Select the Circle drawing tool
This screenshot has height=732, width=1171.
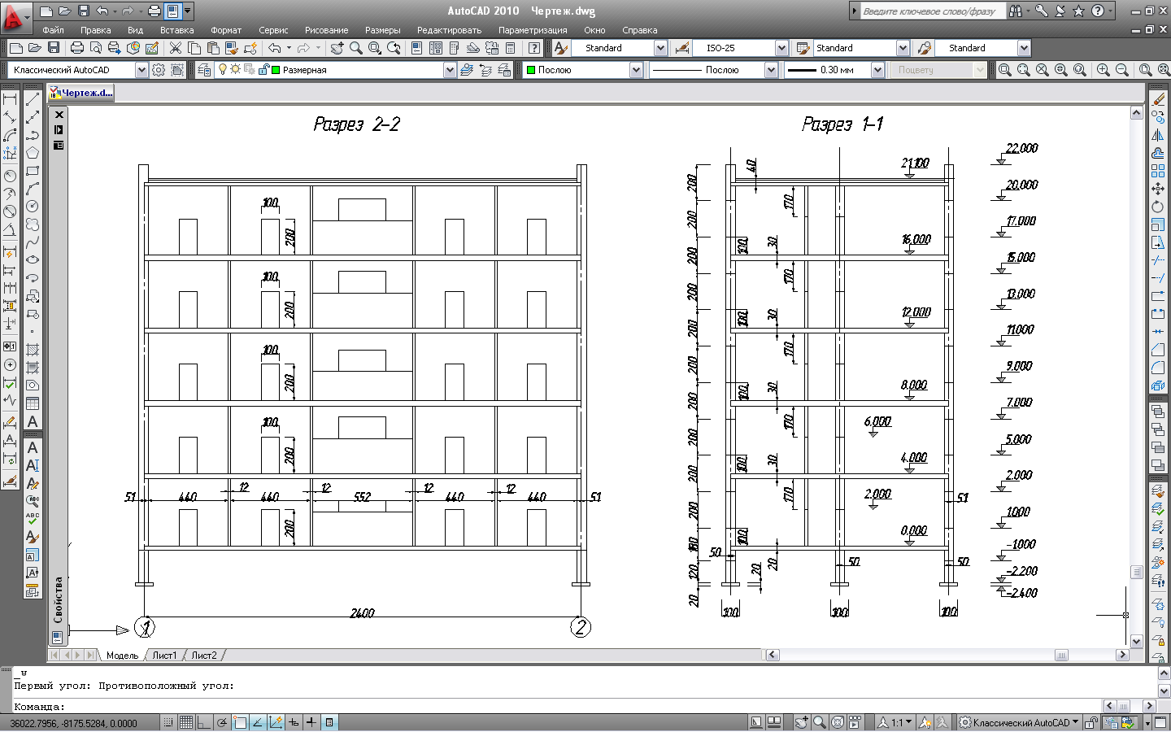(33, 207)
